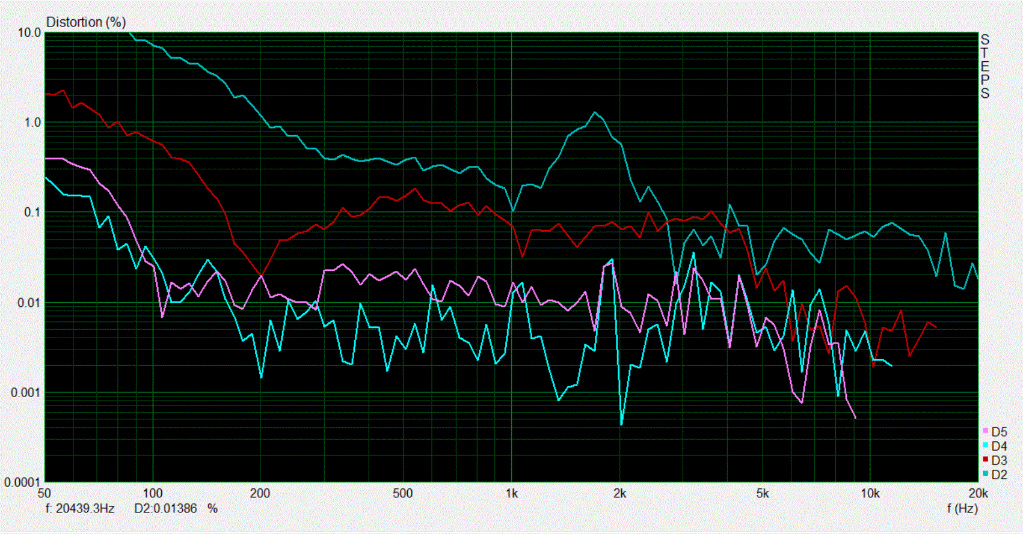Click the 50 x-axis tick label
This screenshot has width=1023, height=534.
(x=44, y=494)
